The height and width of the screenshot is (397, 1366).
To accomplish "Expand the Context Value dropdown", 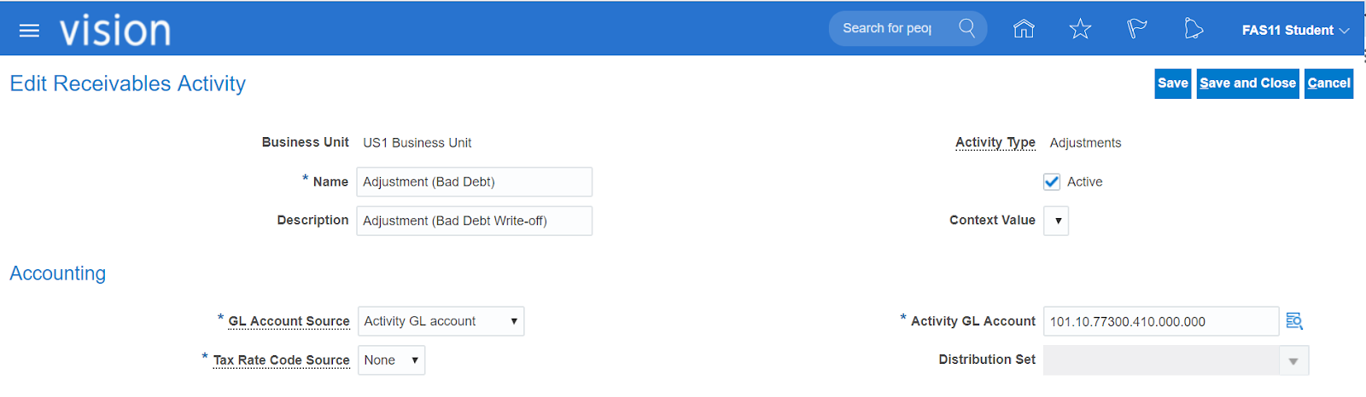I will pos(1057,221).
